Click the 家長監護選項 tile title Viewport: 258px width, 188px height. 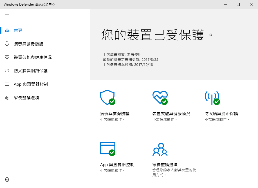pos(165,164)
